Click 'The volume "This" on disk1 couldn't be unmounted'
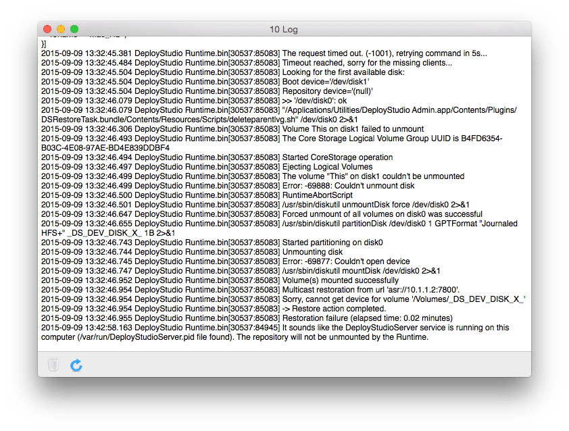The image size is (569, 431). 373,176
